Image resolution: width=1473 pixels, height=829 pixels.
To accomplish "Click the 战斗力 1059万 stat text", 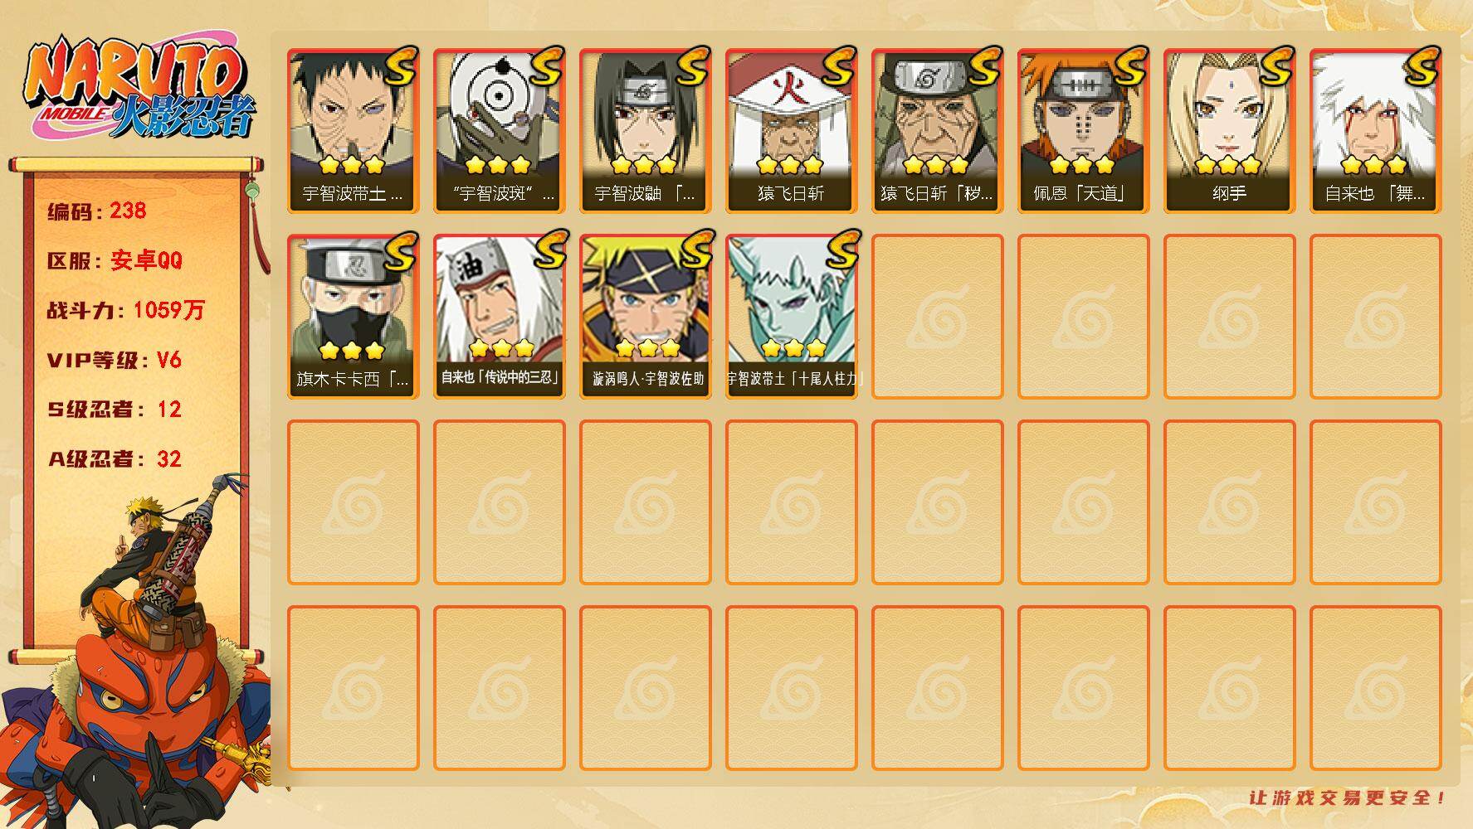I will tap(125, 310).
